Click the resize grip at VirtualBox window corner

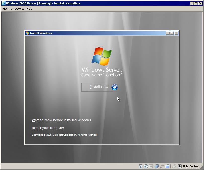[x=201, y=168]
